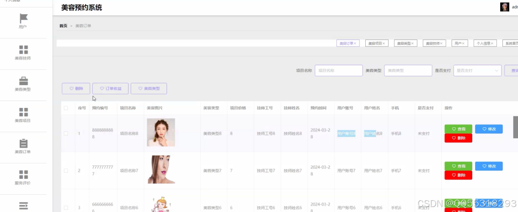Click the 预约编号 column header
518x212 pixels.
100,108
